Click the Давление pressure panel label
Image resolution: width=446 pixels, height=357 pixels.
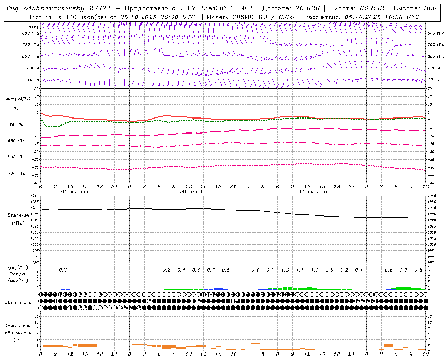[18, 215]
